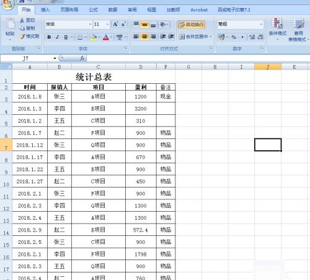This screenshot has height=280, width=310.
Task: Open font name dropdown 宋体
Action: (90, 24)
